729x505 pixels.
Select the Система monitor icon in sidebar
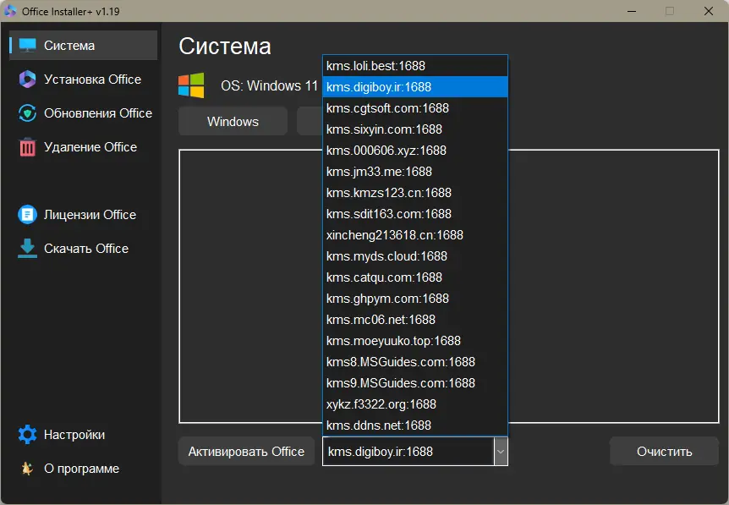coord(27,45)
